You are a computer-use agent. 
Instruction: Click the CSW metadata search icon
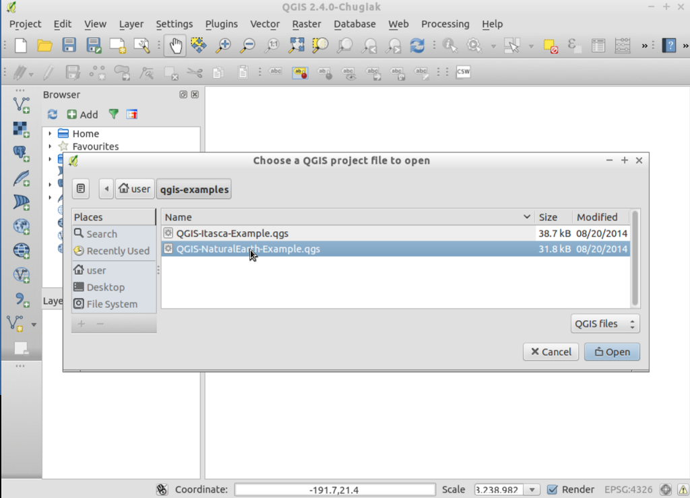tap(463, 71)
